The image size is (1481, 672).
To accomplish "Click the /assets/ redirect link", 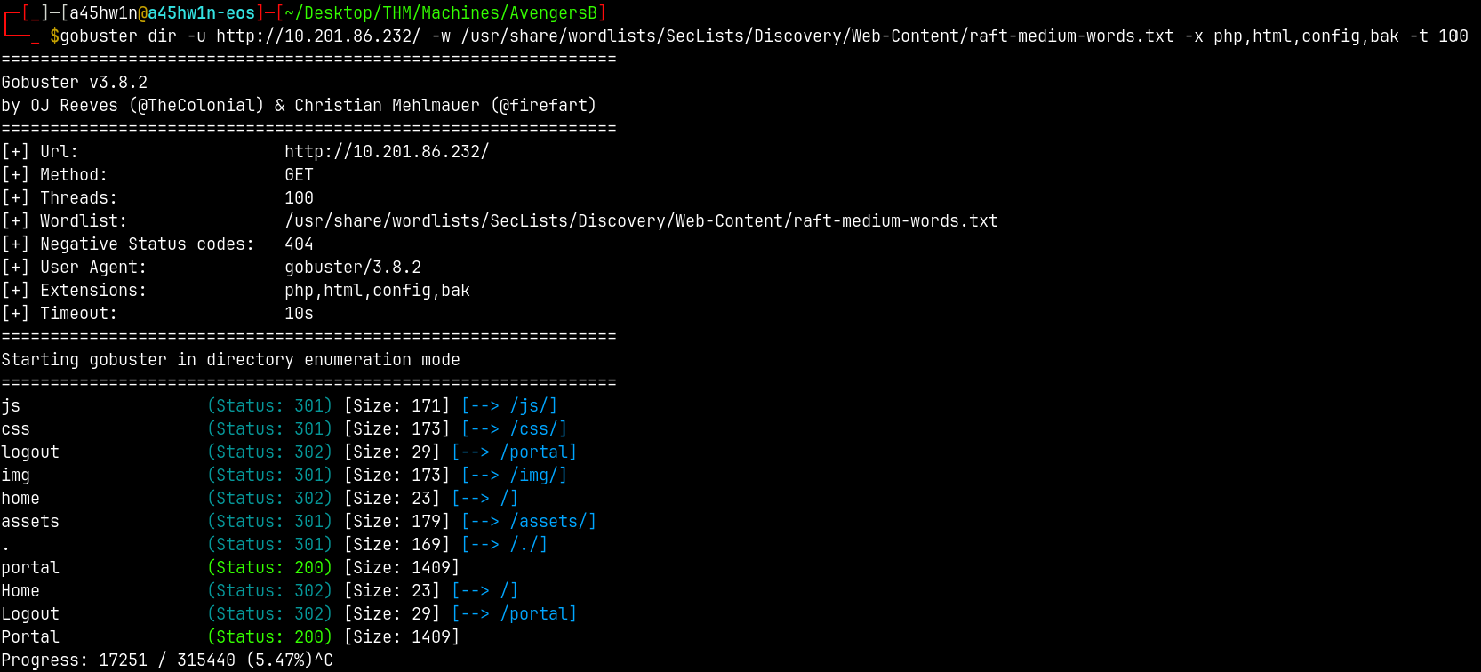I will pyautogui.click(x=553, y=522).
